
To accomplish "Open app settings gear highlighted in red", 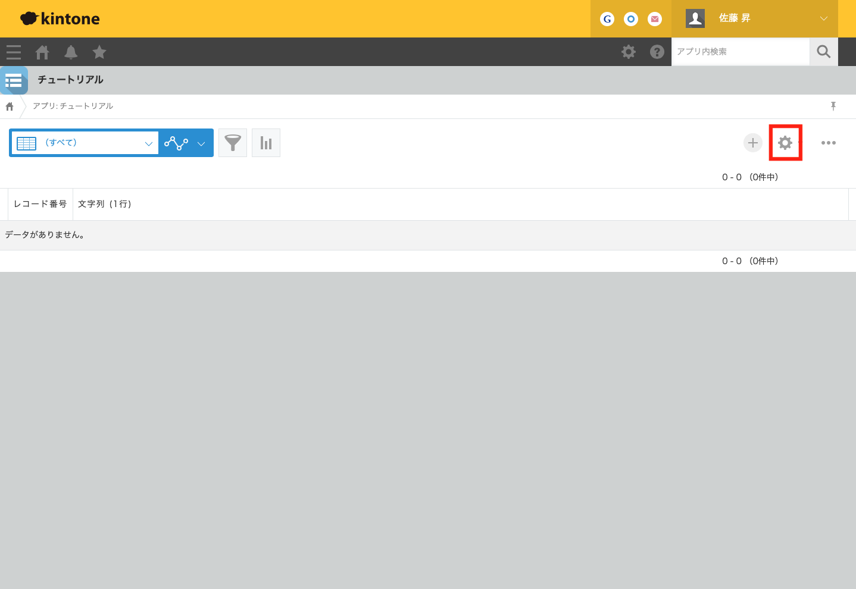I will [x=785, y=143].
